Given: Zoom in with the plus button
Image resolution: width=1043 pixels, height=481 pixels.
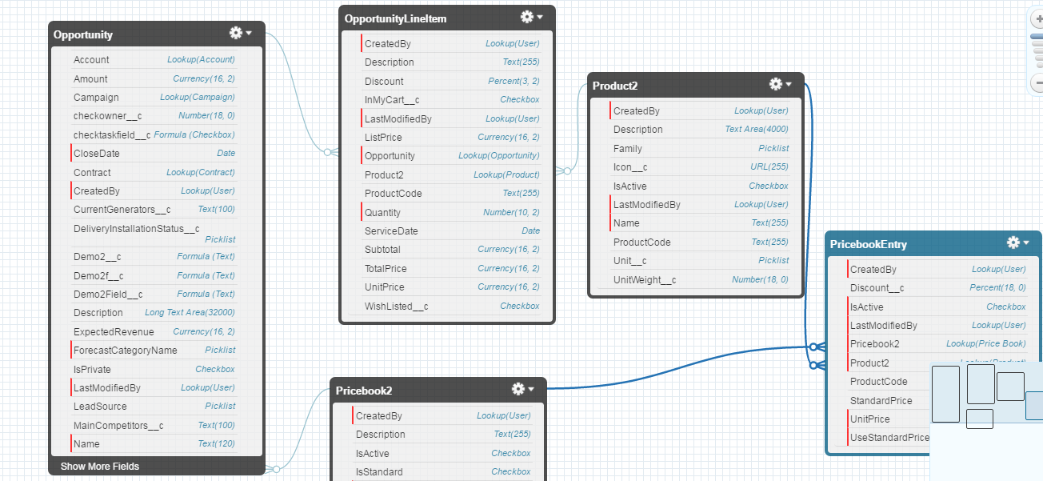Looking at the screenshot, I should coord(1038,18).
